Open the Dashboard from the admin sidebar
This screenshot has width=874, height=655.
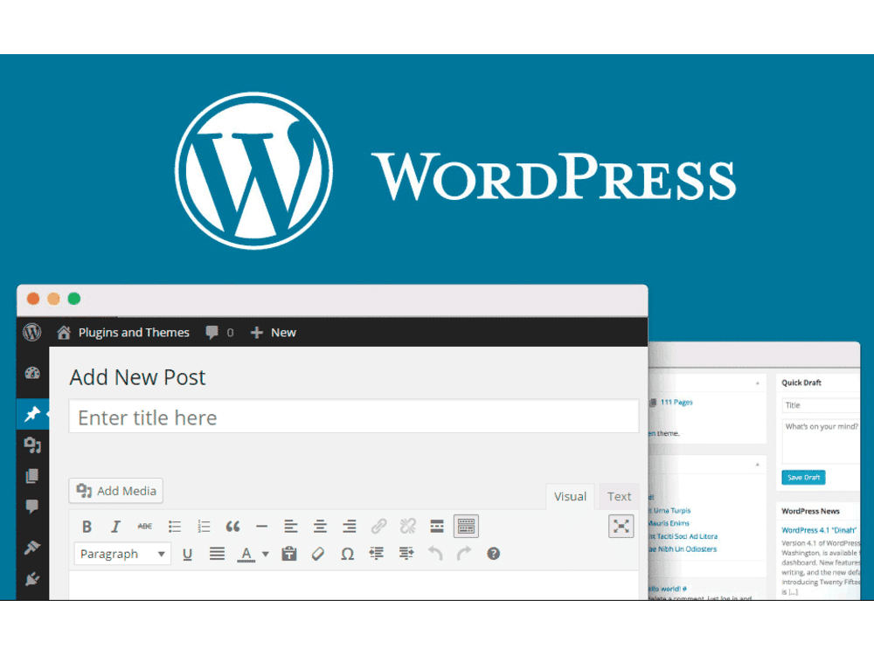[x=32, y=373]
